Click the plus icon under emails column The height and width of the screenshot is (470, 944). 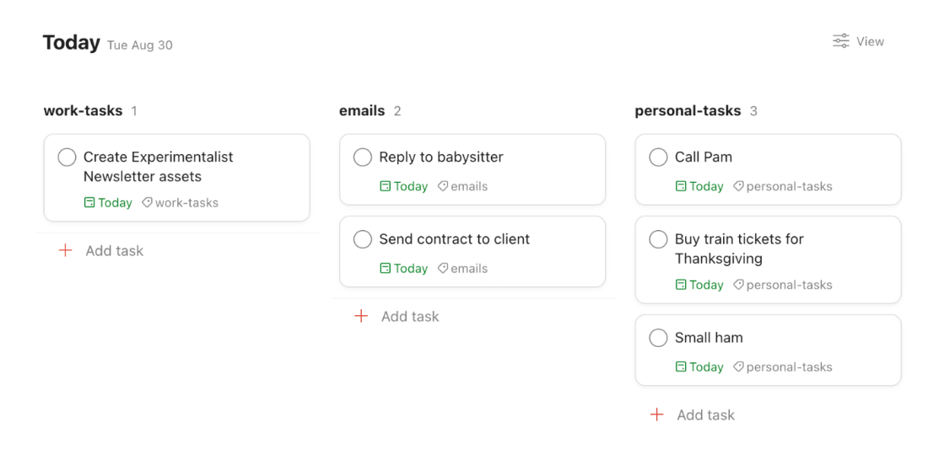tap(361, 316)
